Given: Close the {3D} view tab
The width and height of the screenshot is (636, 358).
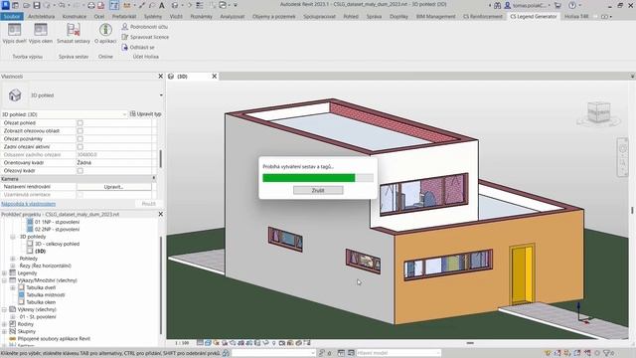Looking at the screenshot, I should pos(215,77).
